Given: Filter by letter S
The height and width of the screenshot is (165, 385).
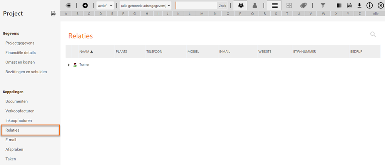Looking at the screenshot, I should click(x=276, y=14).
